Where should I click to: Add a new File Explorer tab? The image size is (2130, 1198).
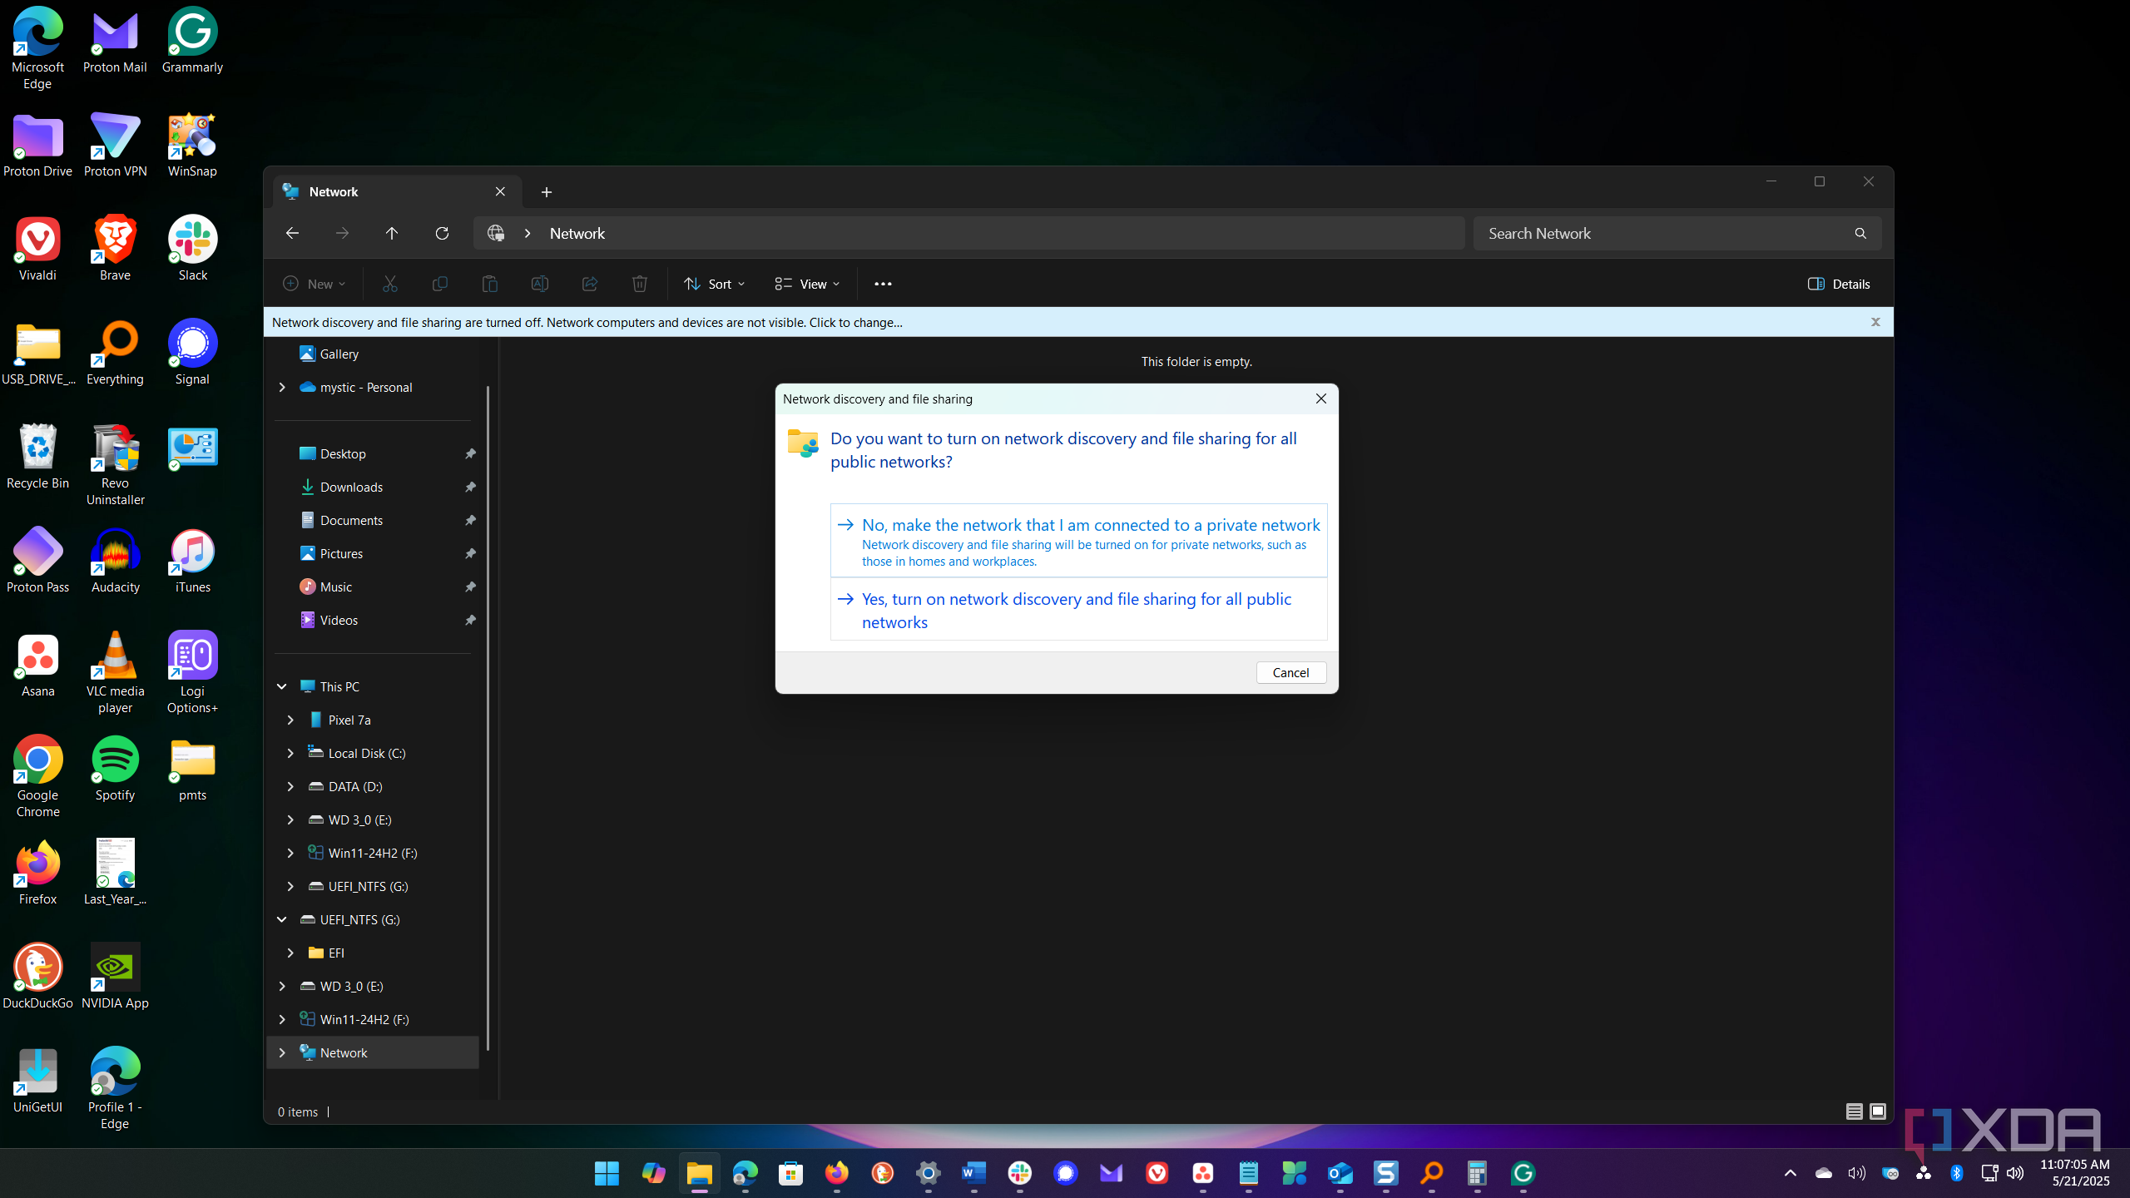(x=547, y=192)
